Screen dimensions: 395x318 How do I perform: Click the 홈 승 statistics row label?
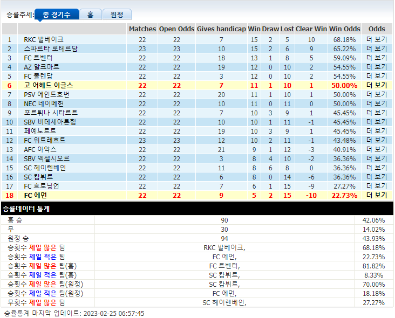(x=15, y=220)
